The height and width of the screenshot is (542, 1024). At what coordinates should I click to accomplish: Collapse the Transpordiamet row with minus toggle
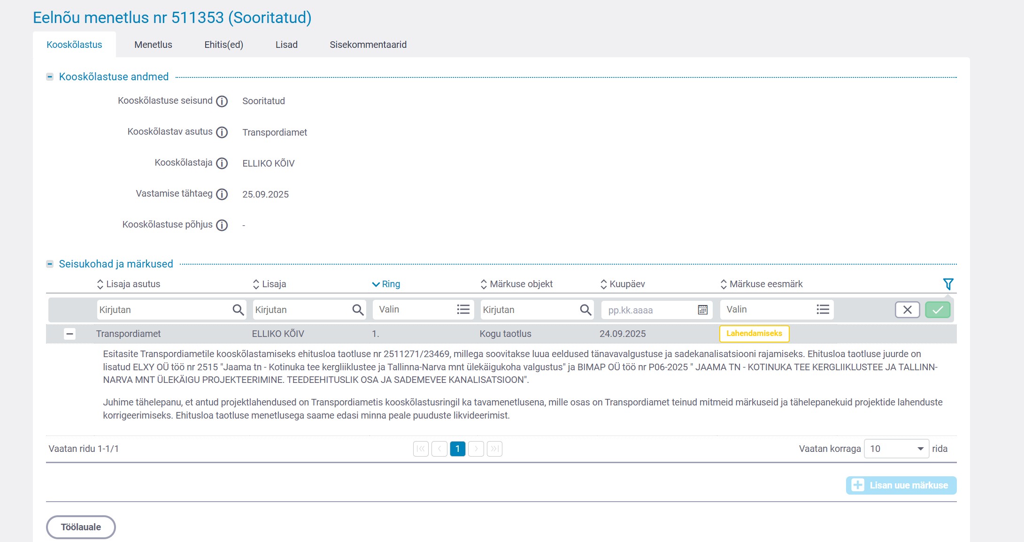point(69,334)
